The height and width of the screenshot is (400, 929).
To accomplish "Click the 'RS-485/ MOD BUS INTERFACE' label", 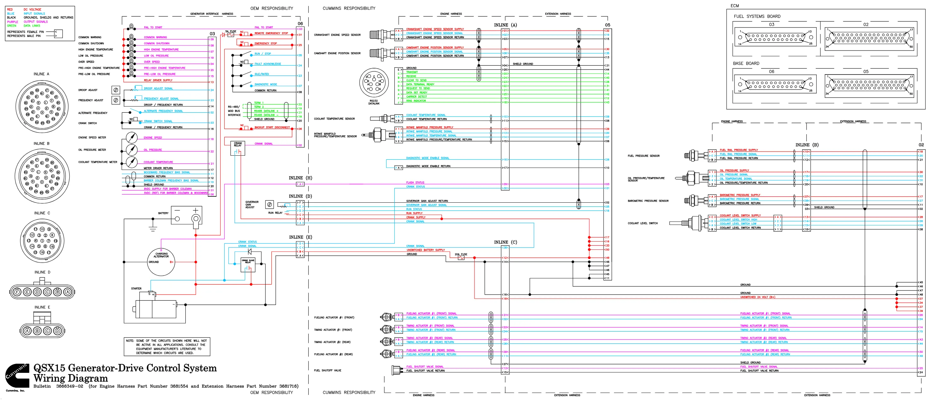I will (234, 110).
